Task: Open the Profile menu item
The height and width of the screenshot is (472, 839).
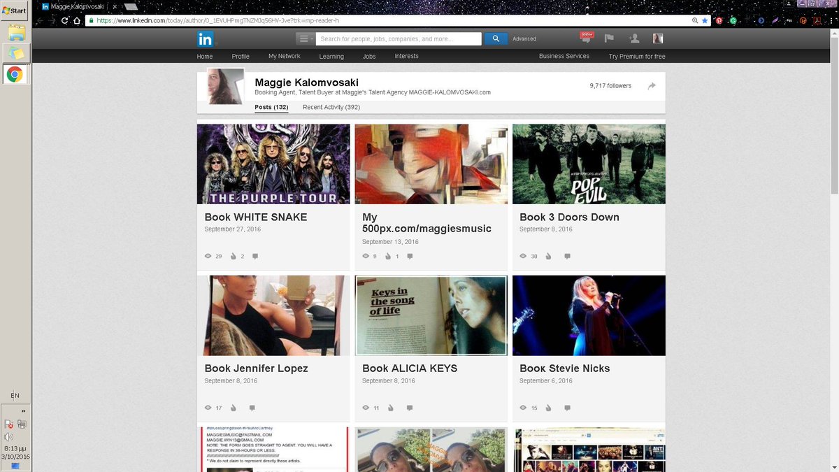Action: (241, 56)
